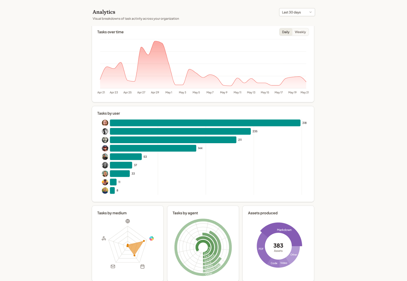Viewport: 407px width, 281px height.
Task: Click avatar of user with 53 tasks
Action: 105,157
